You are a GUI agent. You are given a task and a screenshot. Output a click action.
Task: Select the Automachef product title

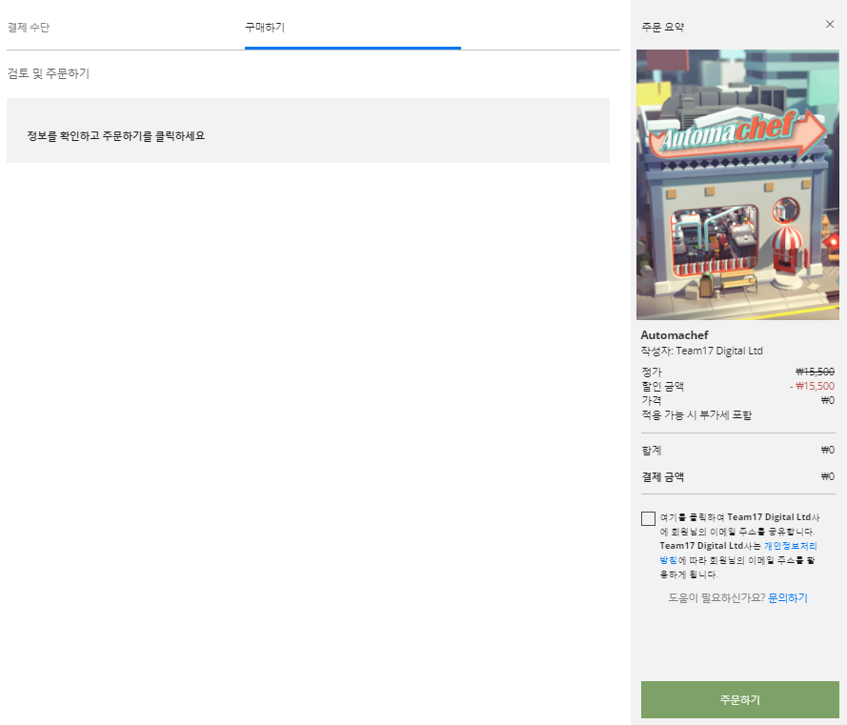pyautogui.click(x=675, y=335)
